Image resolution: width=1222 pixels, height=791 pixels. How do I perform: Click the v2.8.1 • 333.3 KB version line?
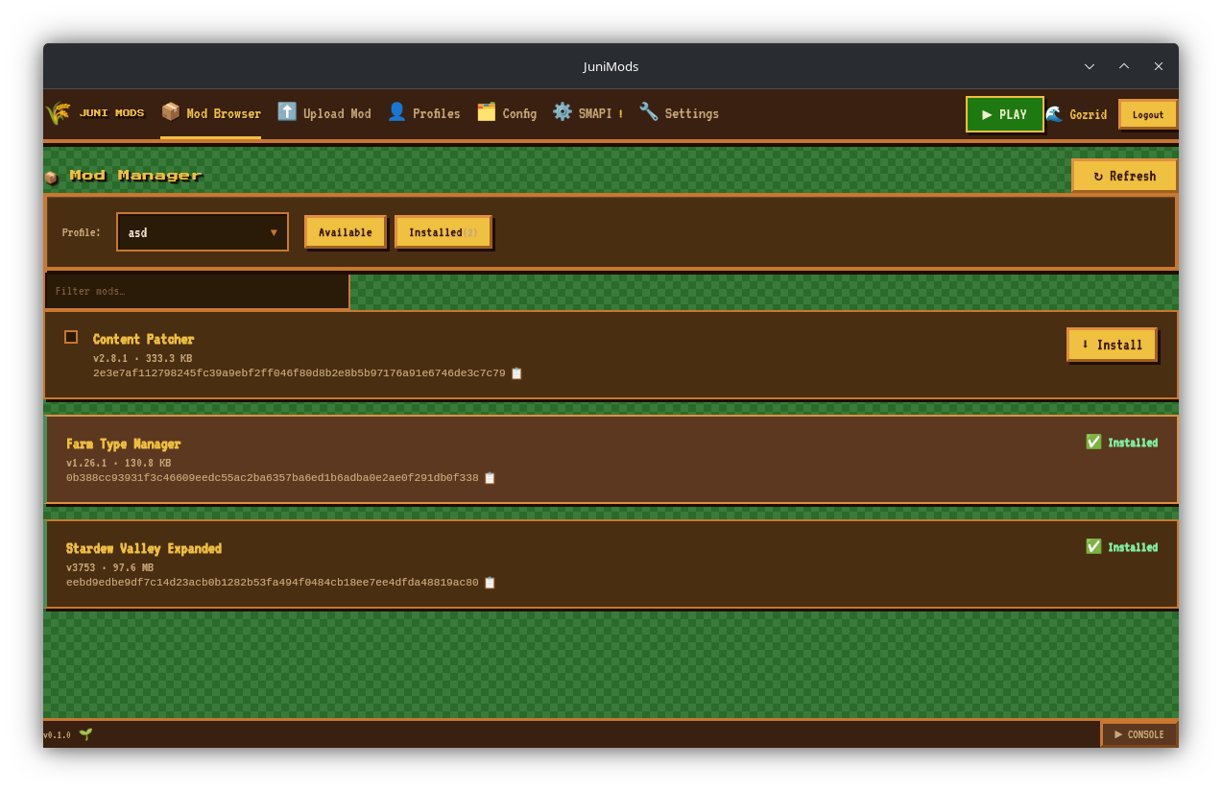pos(142,359)
